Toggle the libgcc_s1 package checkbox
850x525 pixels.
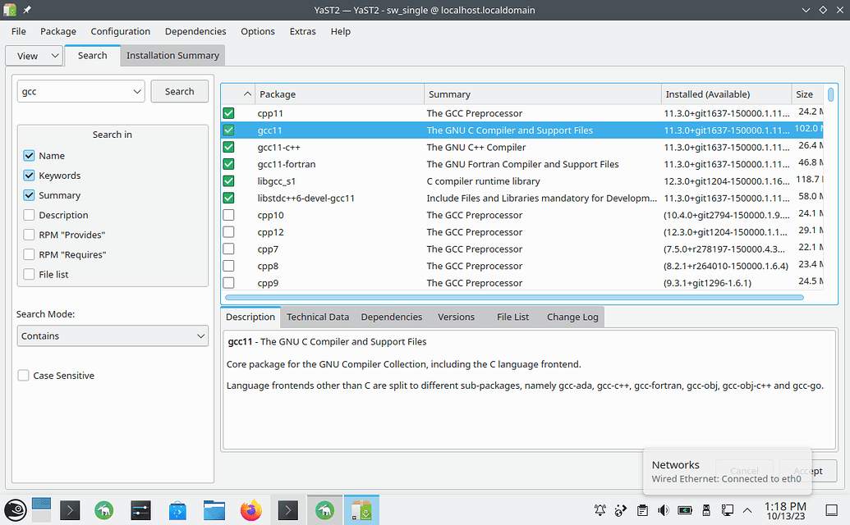pyautogui.click(x=229, y=180)
